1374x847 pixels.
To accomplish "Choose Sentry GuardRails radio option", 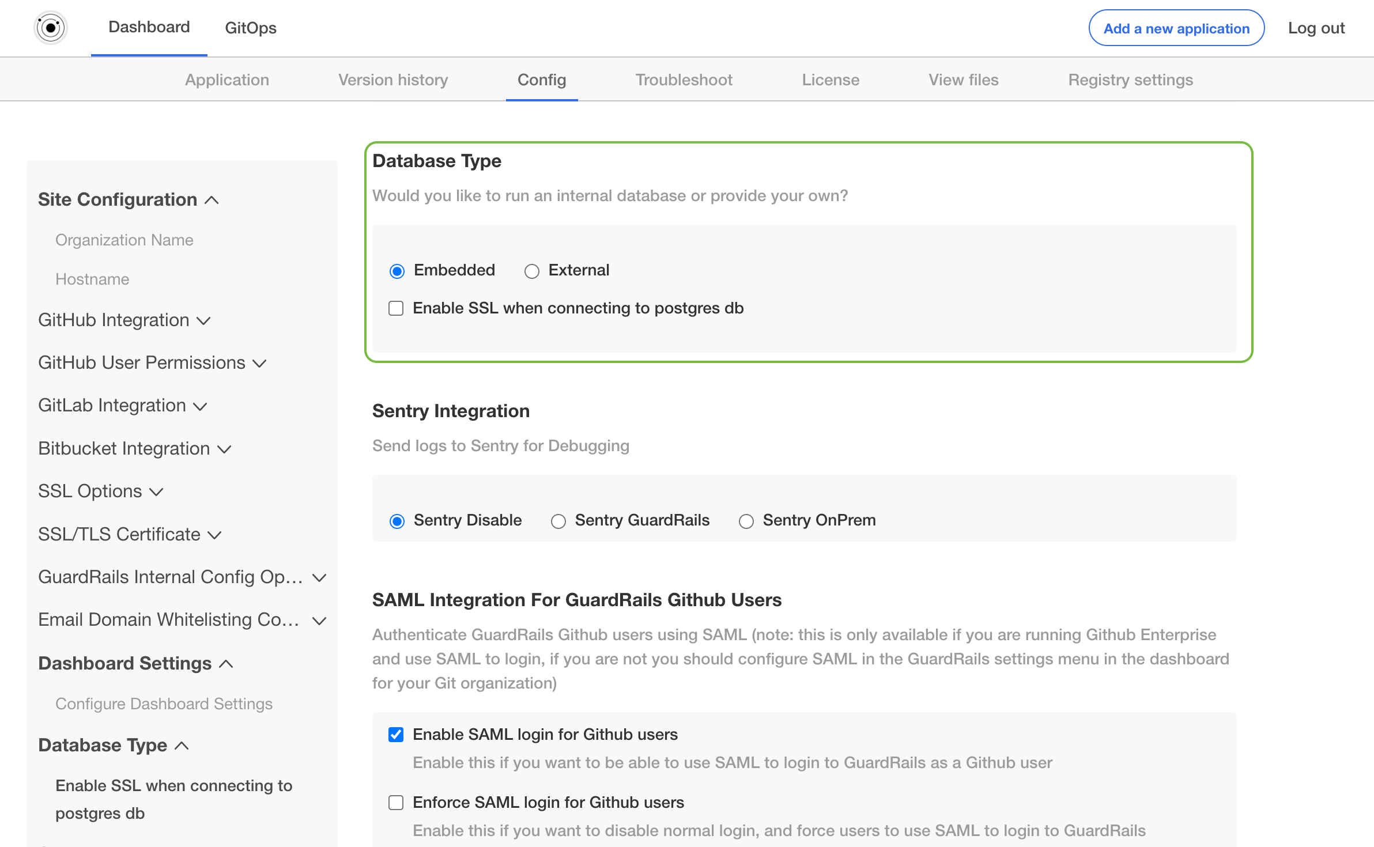I will tap(558, 521).
